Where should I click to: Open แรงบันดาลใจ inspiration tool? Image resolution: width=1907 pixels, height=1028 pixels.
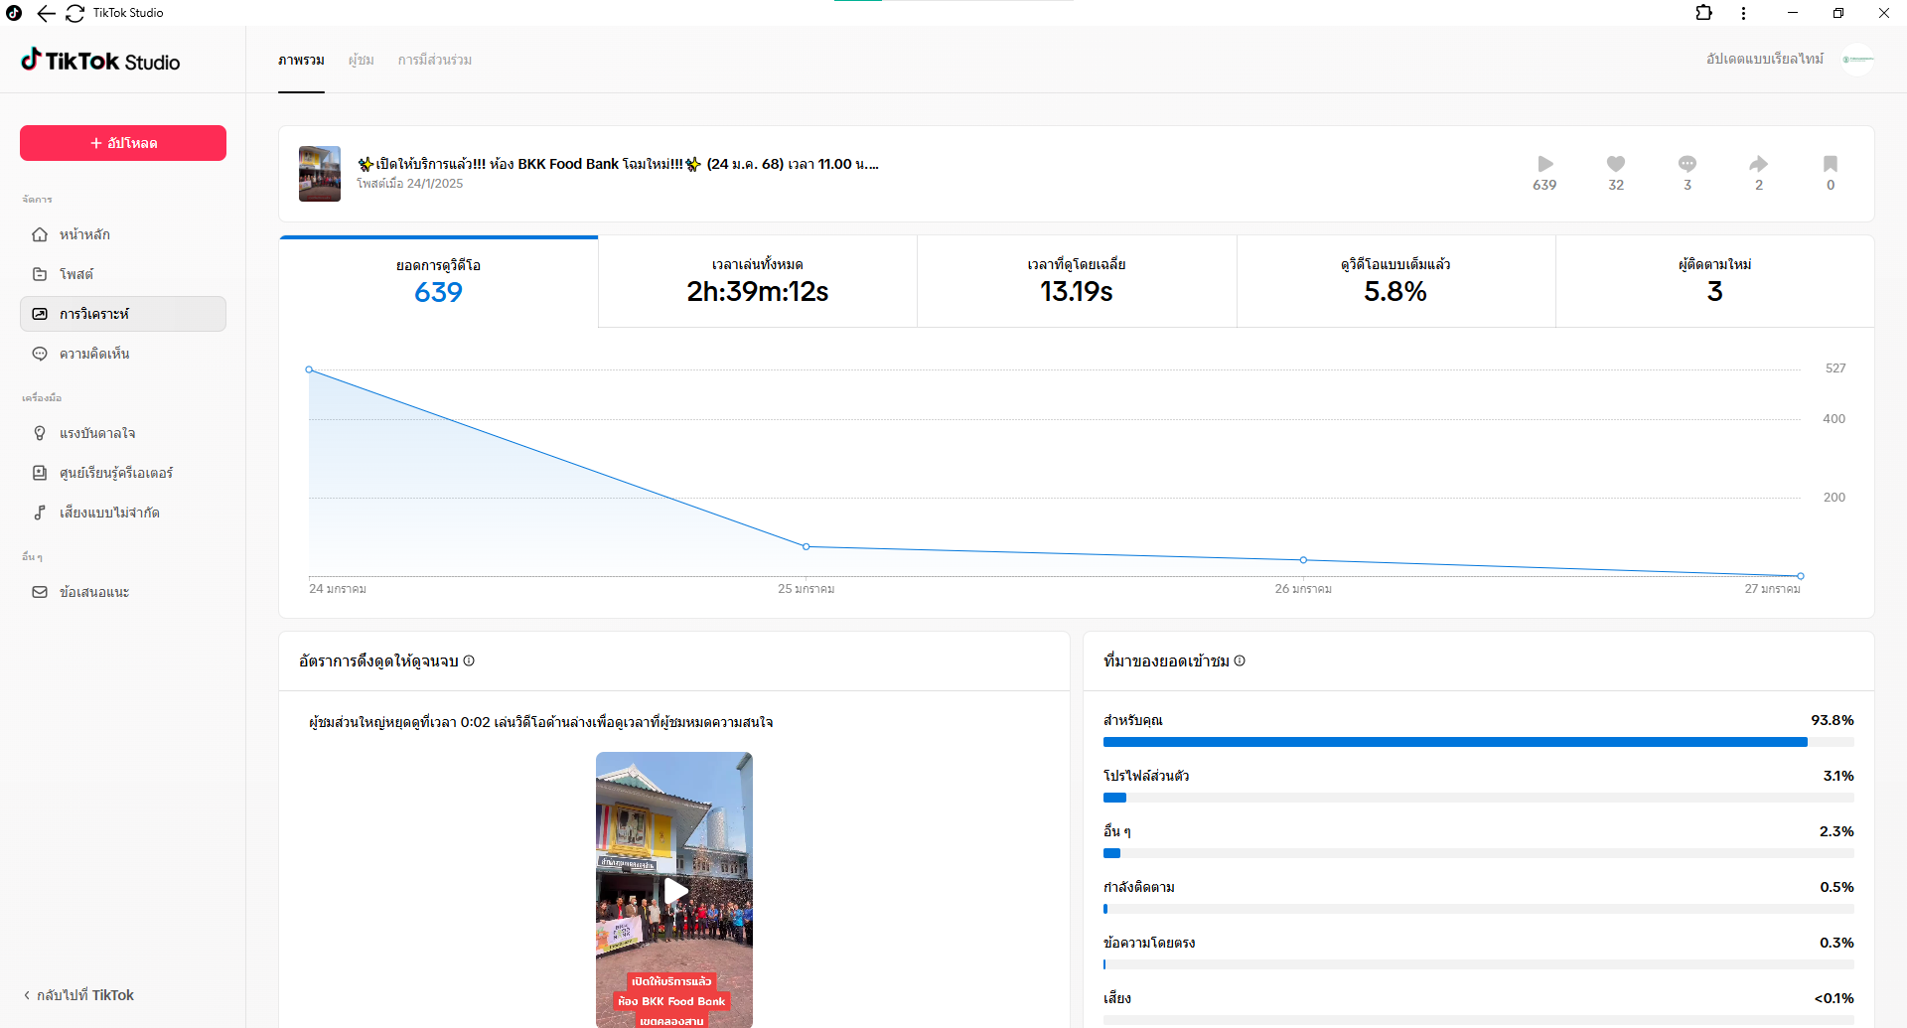point(123,433)
